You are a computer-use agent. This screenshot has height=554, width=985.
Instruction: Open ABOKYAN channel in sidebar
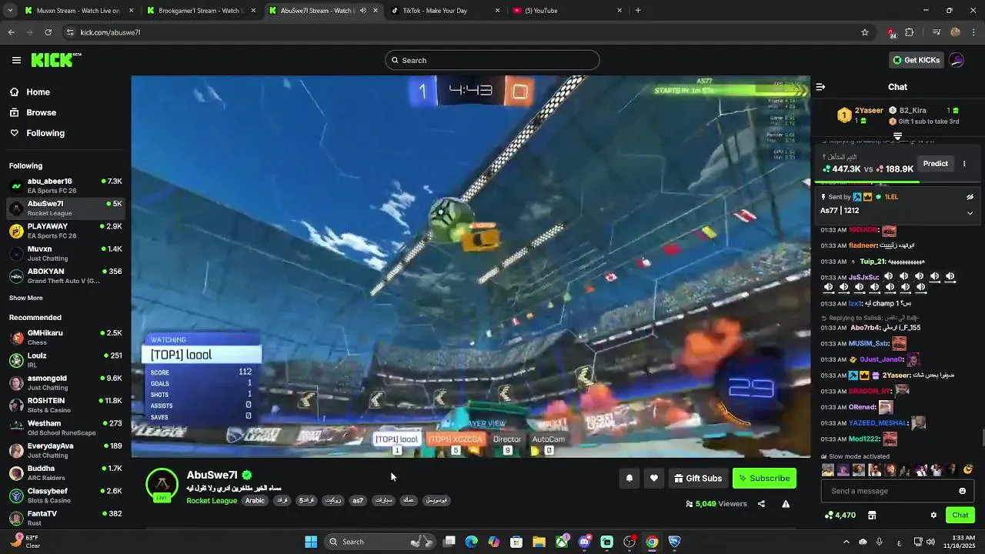(x=65, y=275)
